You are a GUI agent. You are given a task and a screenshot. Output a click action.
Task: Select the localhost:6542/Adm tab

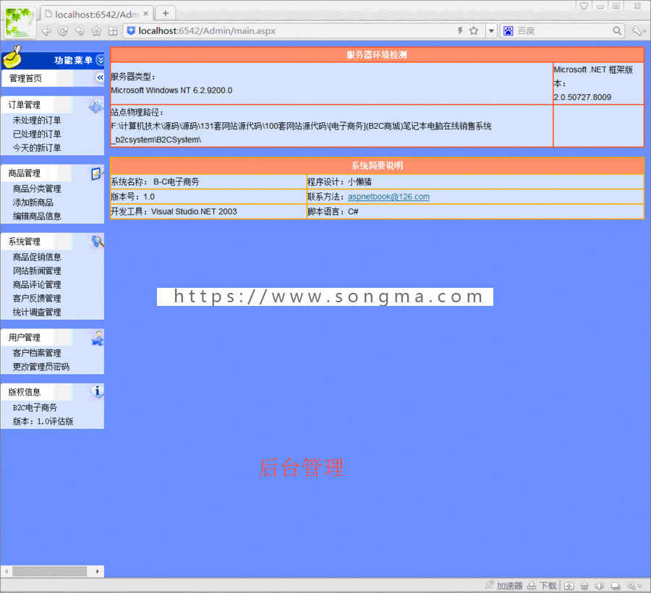pyautogui.click(x=97, y=14)
